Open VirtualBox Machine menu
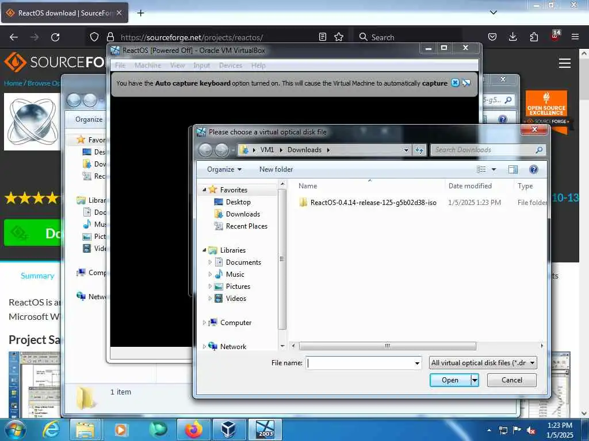Screen dimensions: 589x441 pyautogui.click(x=148, y=65)
